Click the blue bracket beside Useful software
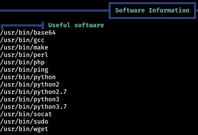Screen dimensions: 198x135 tap(22, 25)
